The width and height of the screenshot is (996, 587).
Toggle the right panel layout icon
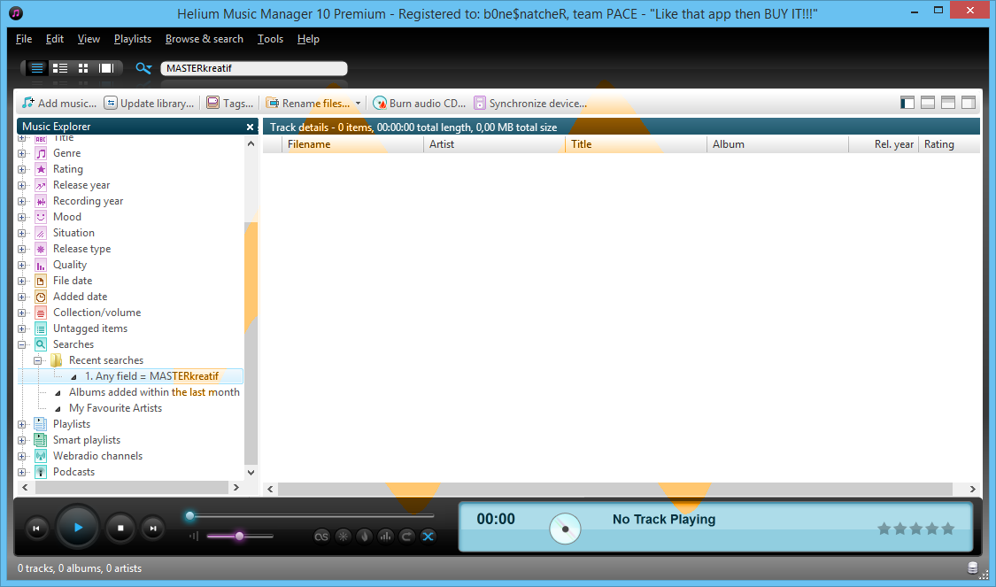click(x=969, y=103)
